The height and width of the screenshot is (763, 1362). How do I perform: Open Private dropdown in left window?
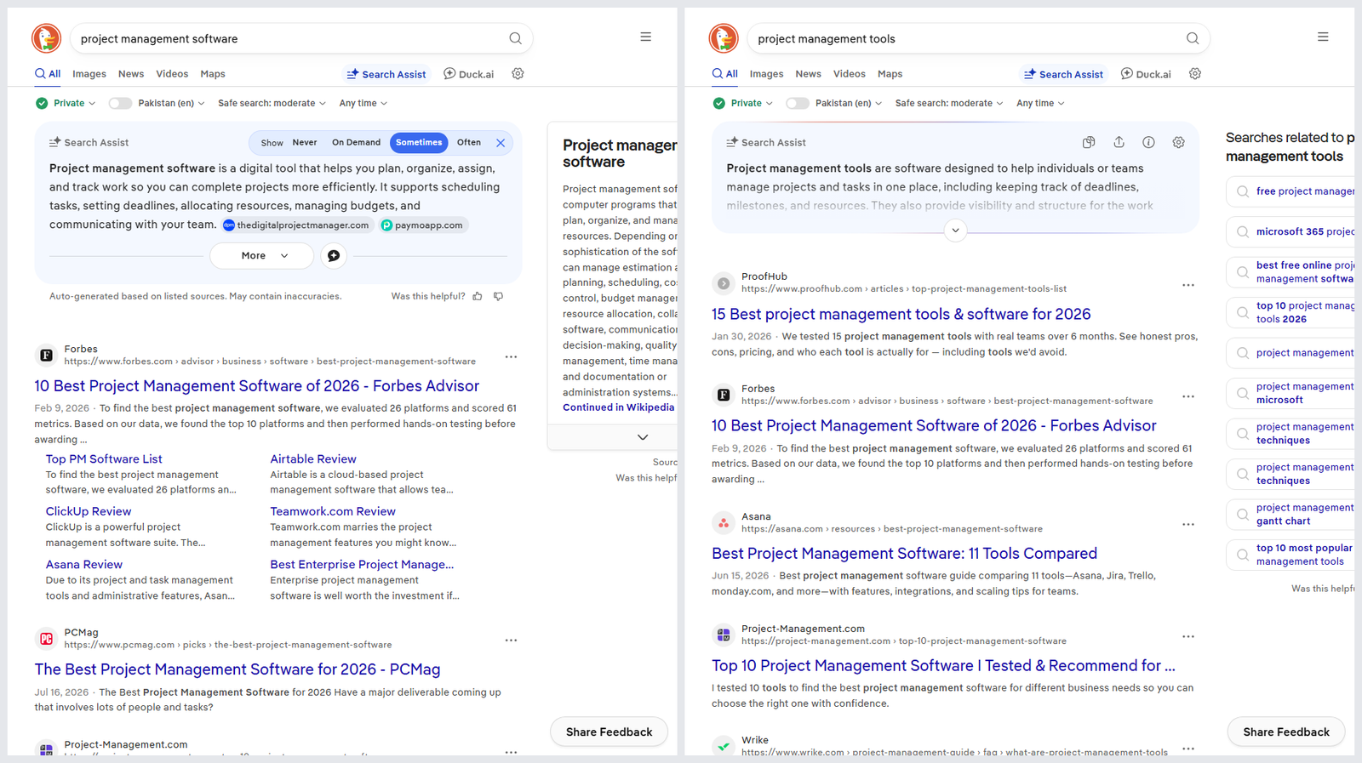pos(66,103)
